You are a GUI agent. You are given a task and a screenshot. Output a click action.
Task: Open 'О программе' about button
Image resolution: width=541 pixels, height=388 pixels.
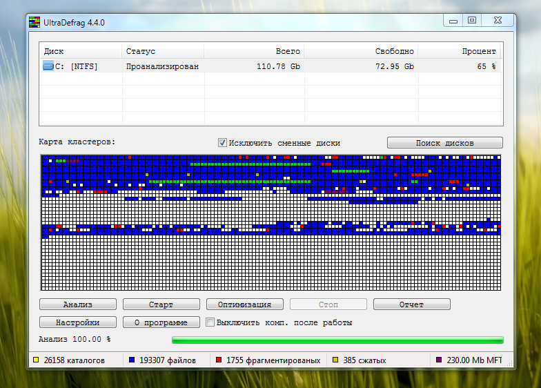tap(161, 322)
